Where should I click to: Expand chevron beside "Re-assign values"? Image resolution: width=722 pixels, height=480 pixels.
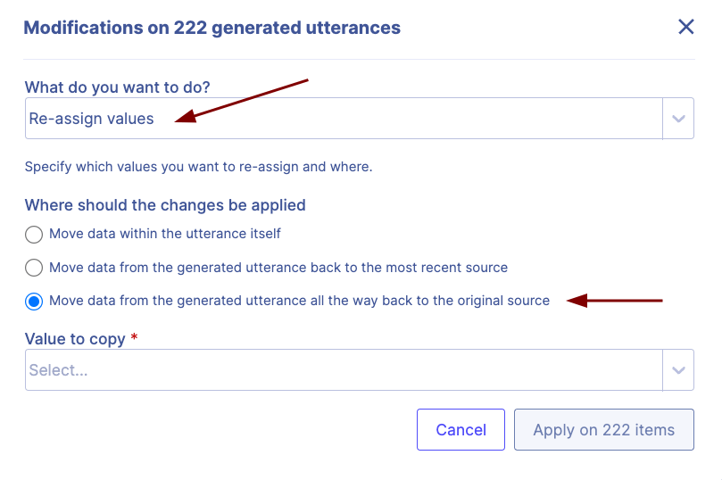(678, 119)
